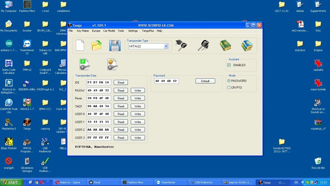The width and height of the screenshot is (330, 186).
Task: Open the Settings menu
Action: coord(133,31)
